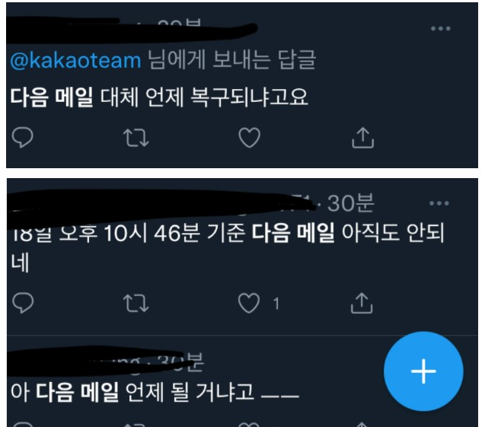The image size is (485, 427).
Task: Click the like count 1
Action: click(x=276, y=304)
